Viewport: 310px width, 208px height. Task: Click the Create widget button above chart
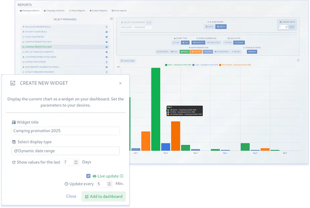tap(128, 61)
